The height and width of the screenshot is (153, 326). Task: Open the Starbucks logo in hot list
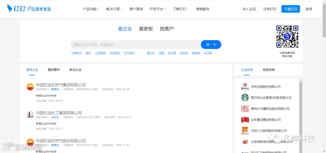click(245, 98)
